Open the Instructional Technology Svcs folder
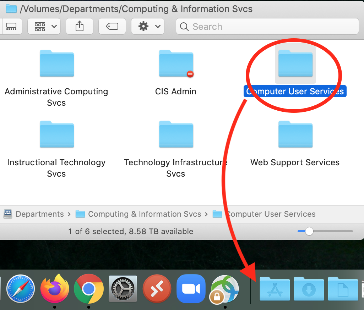The image size is (364, 310). click(x=56, y=134)
